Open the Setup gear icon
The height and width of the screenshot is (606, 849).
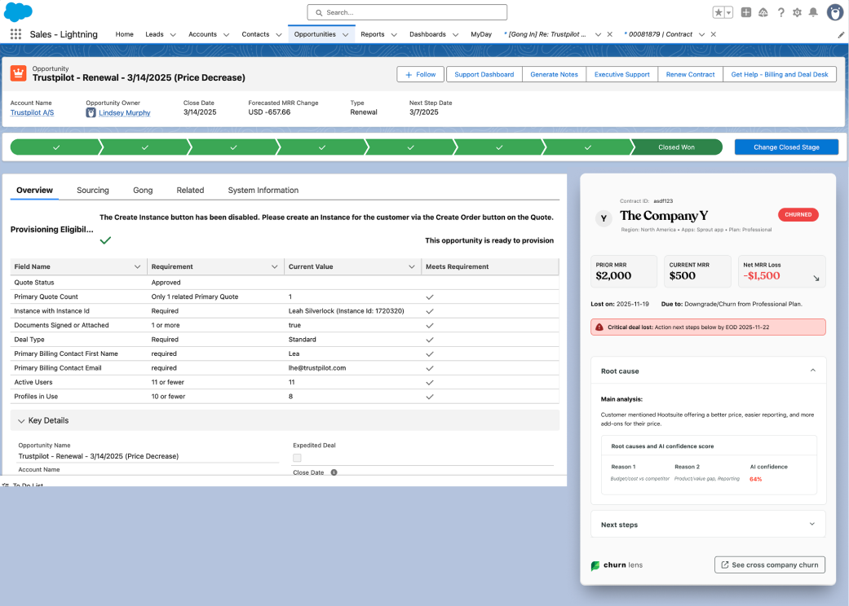(x=797, y=12)
